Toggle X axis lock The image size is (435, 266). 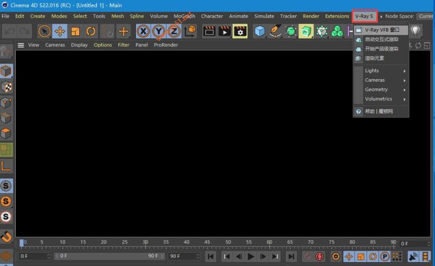pyautogui.click(x=143, y=31)
